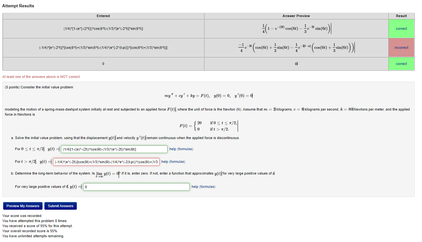Click the Submit Answers button
Image resolution: width=422 pixels, height=242 pixels.
pos(61,206)
